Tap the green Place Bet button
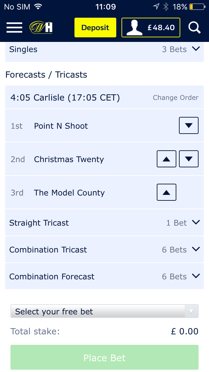Image resolution: width=209 pixels, height=372 pixels. 104,358
